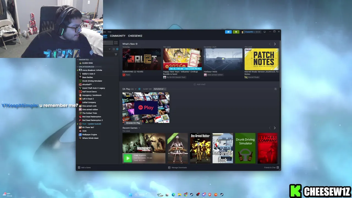Viewport: 352px width, 198px height.
Task: Collapse the UNCATEGORIZED category
Action: 78,67
